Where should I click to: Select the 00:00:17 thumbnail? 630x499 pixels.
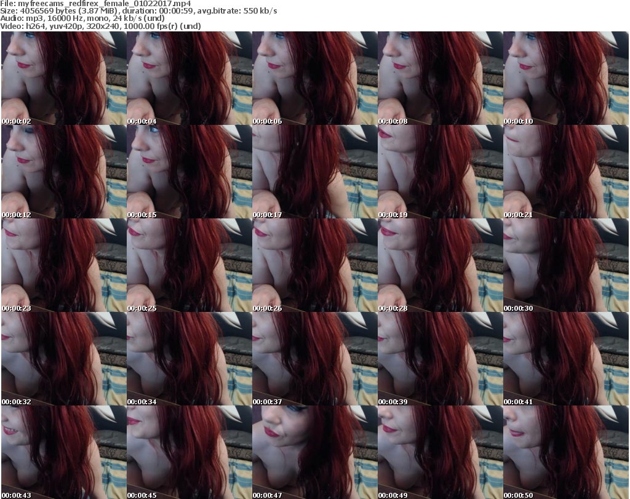314,172
